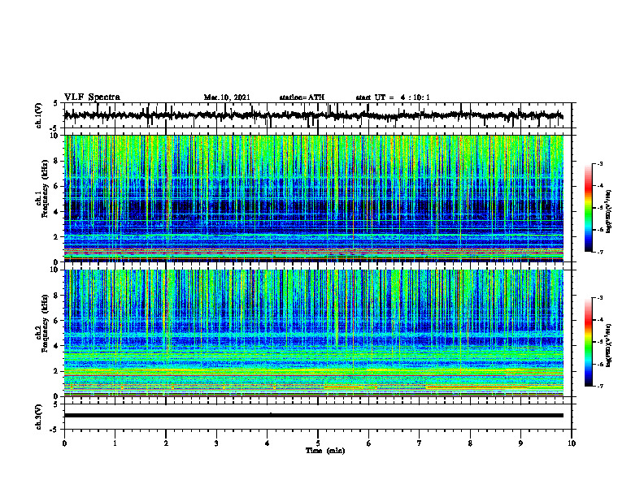Click the ch.1 spectrogram color bar
644x497 pixels.
[588, 208]
